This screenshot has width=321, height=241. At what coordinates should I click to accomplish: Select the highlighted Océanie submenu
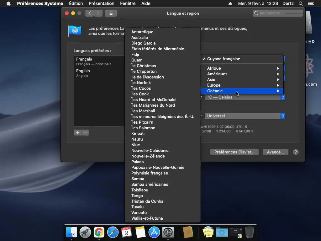pos(242,91)
